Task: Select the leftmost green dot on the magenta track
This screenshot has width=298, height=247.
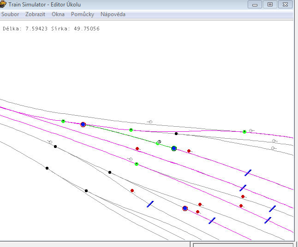Action: [x=63, y=121]
